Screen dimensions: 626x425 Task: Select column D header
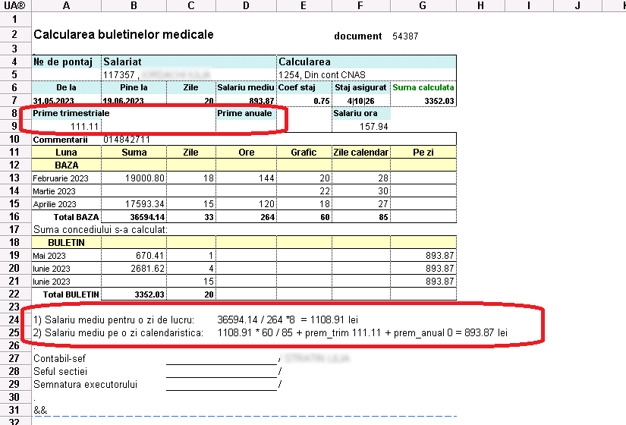pos(246,5)
